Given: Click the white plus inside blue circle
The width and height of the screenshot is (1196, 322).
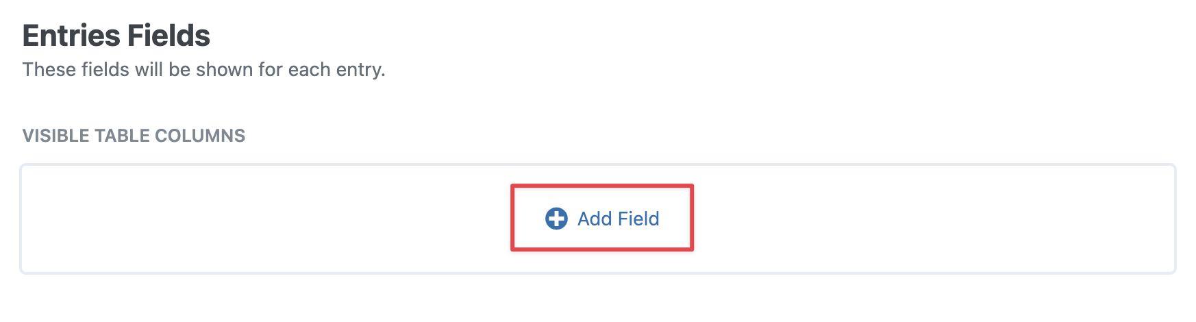Looking at the screenshot, I should [x=556, y=219].
